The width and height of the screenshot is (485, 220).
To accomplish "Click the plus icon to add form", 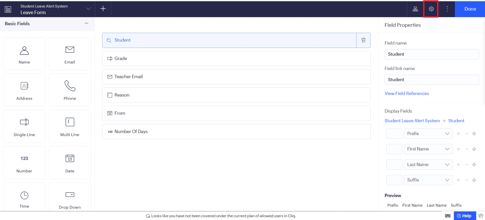I will coord(103,9).
